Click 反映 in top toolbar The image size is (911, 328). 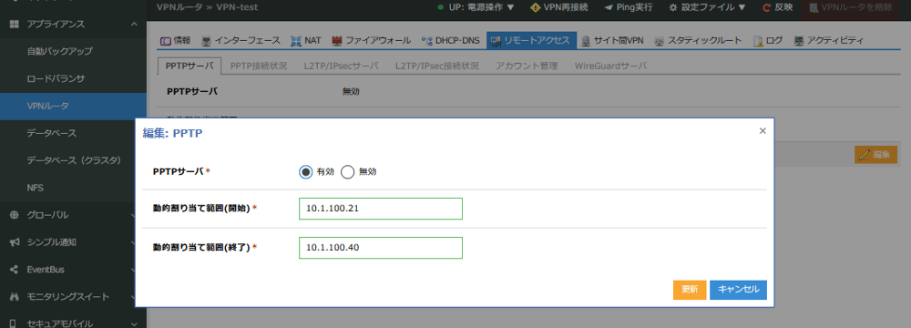[777, 7]
